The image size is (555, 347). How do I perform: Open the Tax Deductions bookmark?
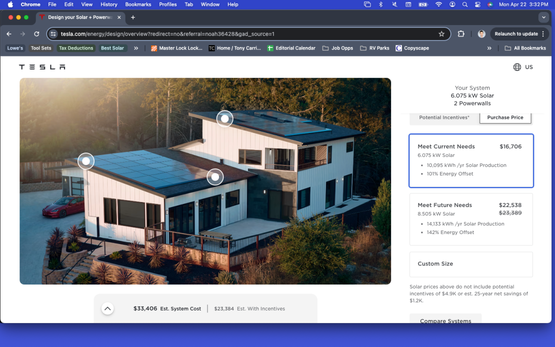76,48
